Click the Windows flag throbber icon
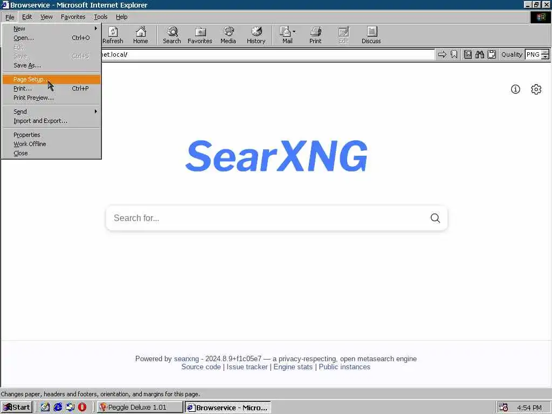Viewport: 552px width, 414px height. [x=541, y=17]
